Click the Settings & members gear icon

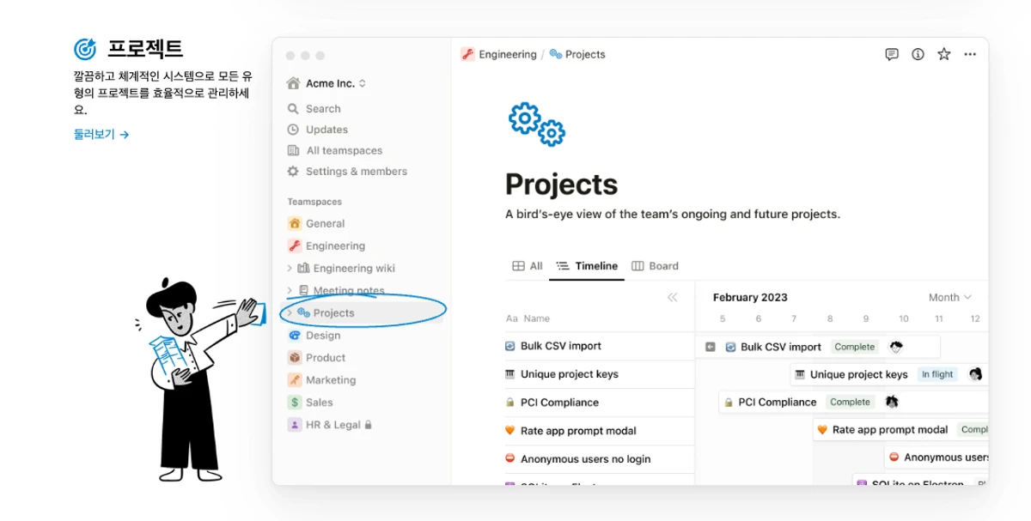tap(293, 171)
